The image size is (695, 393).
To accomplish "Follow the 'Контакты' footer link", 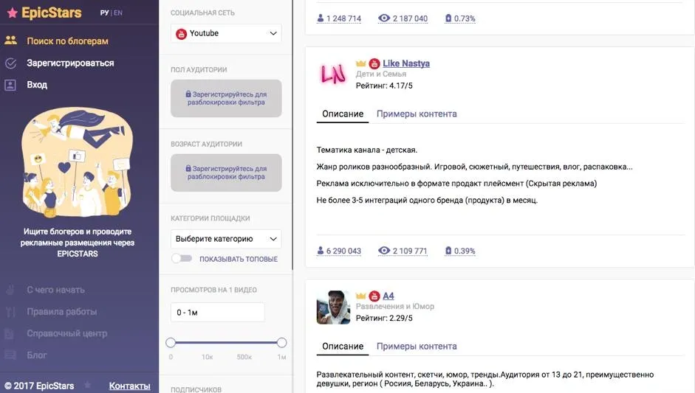I will (129, 386).
